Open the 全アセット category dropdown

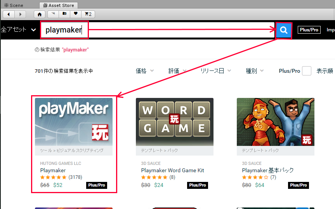(19, 29)
